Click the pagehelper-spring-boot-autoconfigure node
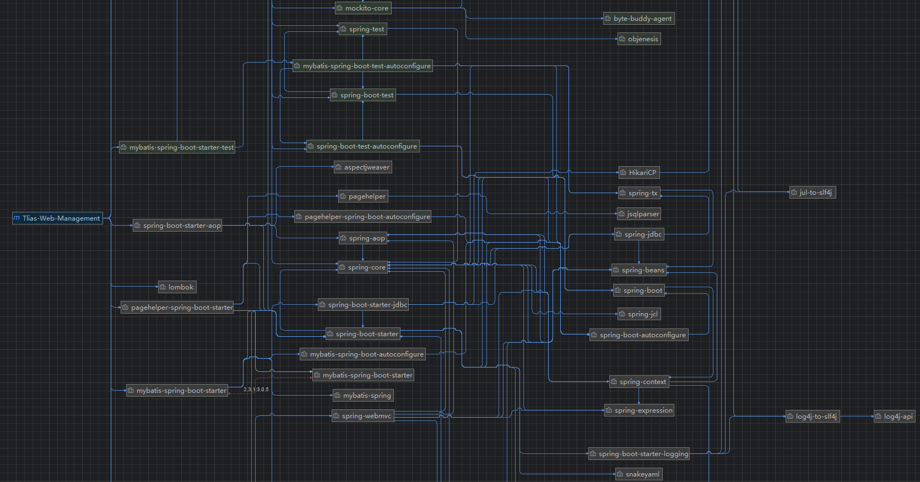920x482 pixels. pos(362,217)
